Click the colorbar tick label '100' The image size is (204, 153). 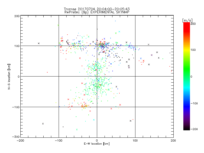[193, 50]
